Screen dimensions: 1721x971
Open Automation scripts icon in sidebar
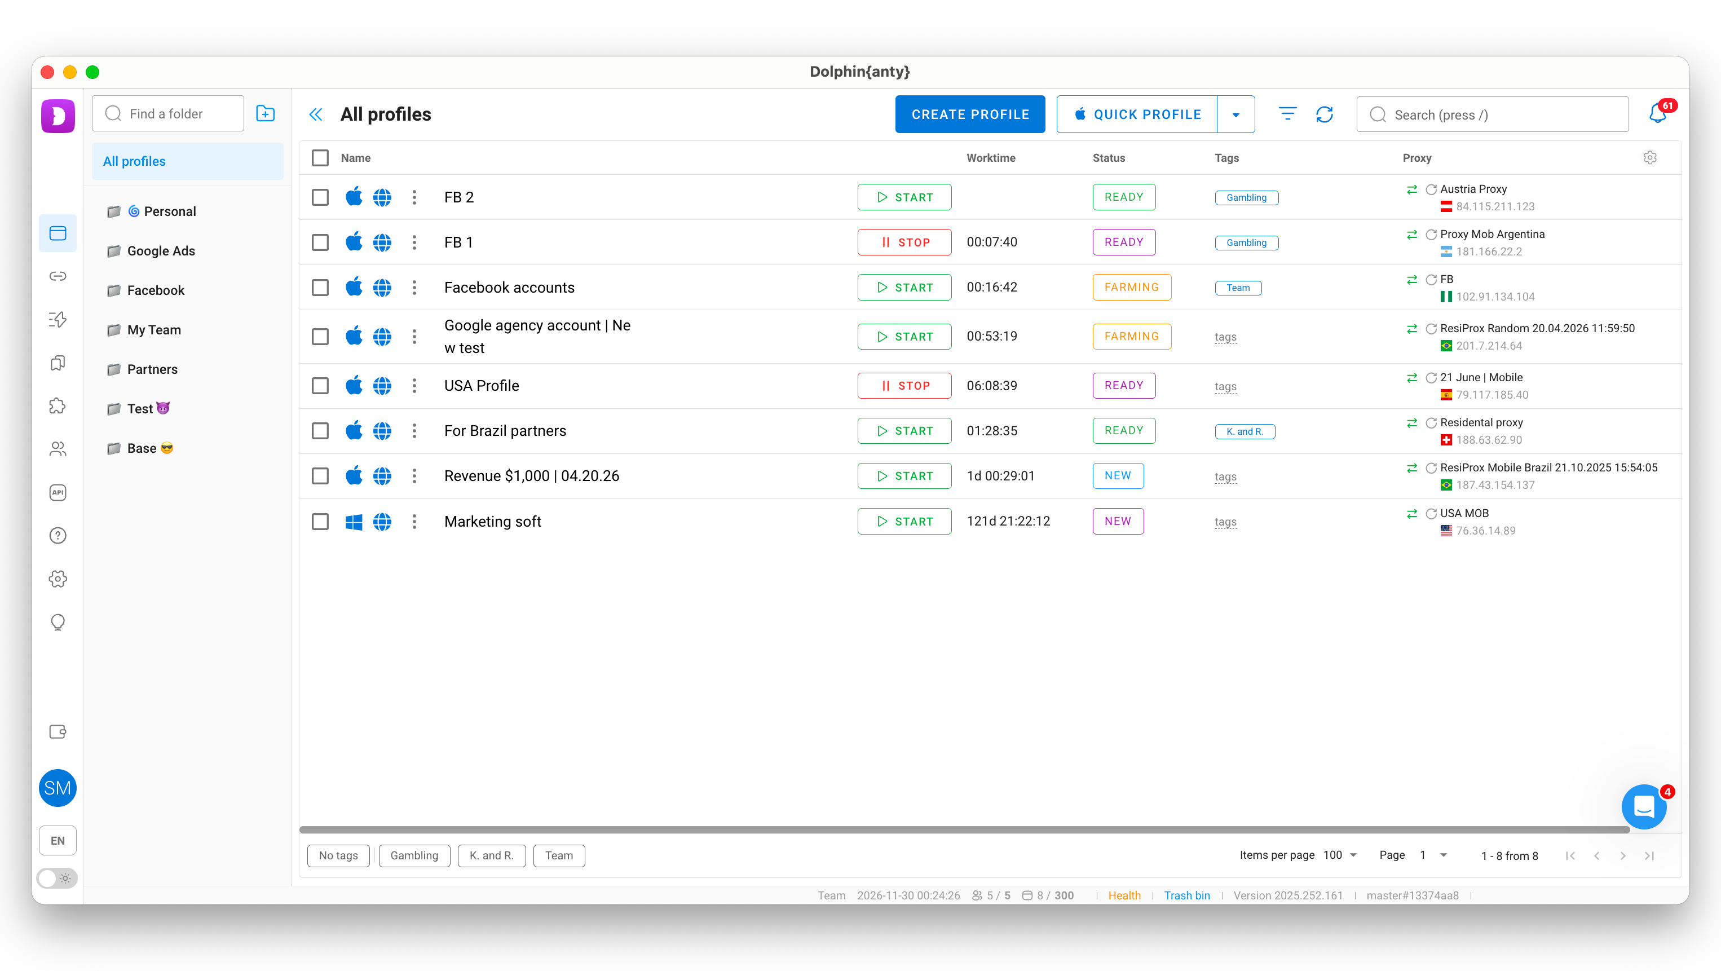58,319
